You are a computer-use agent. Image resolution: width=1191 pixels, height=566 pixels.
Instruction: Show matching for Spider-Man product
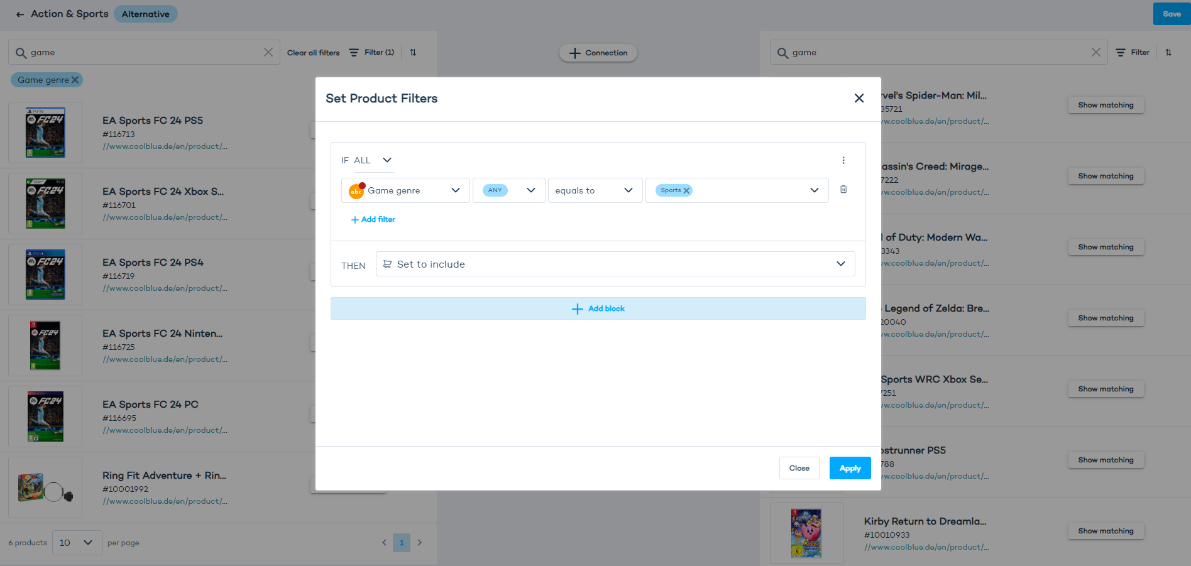[1106, 105]
